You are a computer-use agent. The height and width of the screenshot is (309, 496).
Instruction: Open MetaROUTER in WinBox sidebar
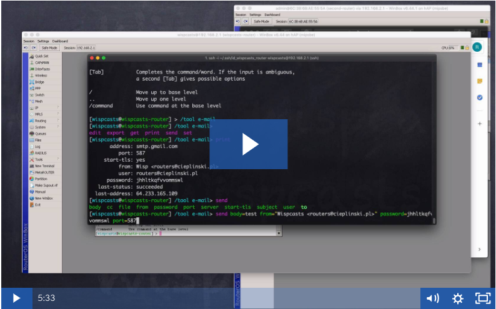[44, 172]
